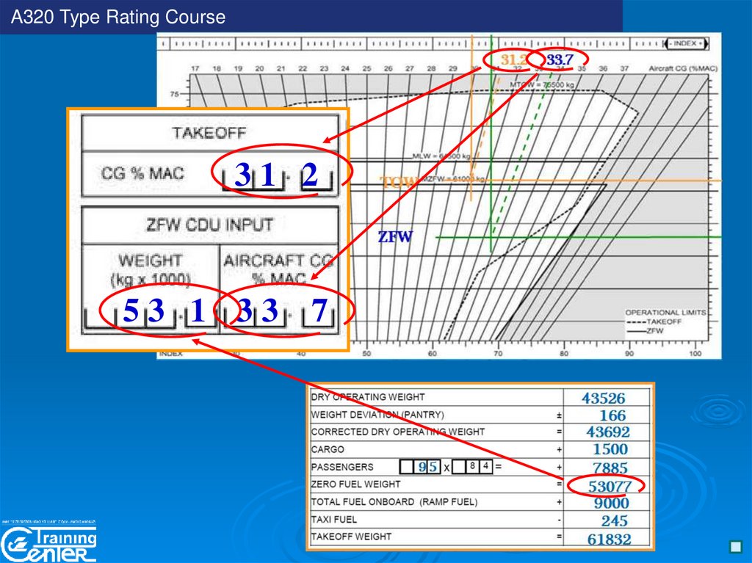Click the DRY OPERATING WEIGHT row label
752x563 pixels.
click(368, 397)
